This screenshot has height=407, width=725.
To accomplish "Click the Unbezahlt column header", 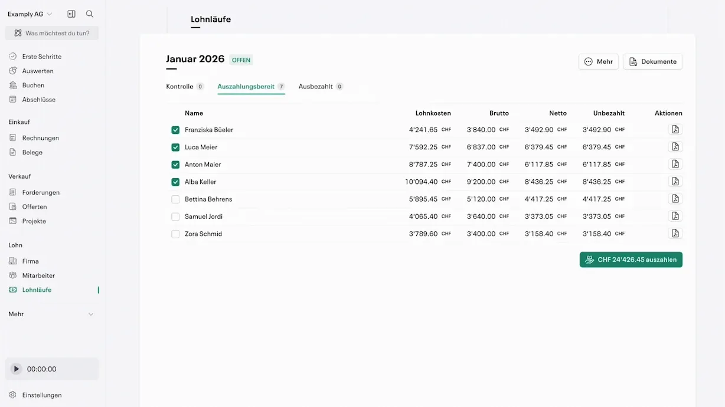I will 609,113.
